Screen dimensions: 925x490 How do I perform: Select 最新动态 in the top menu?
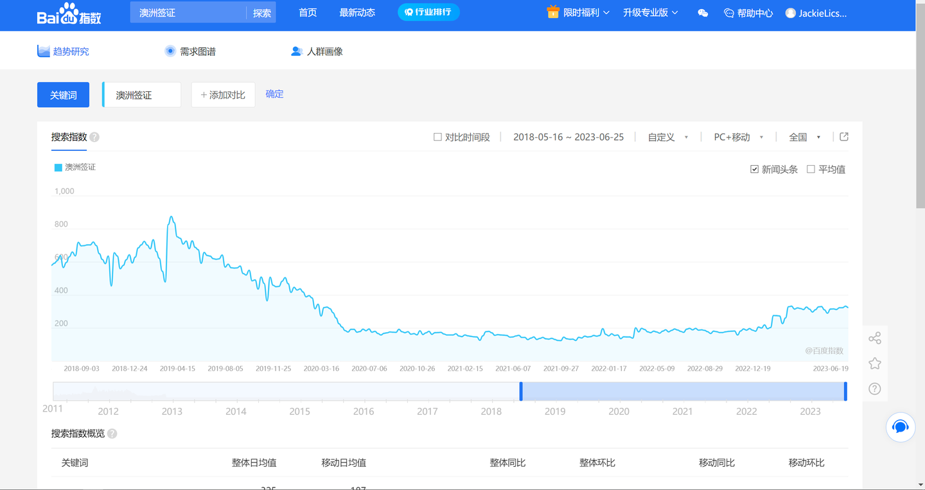pos(358,12)
